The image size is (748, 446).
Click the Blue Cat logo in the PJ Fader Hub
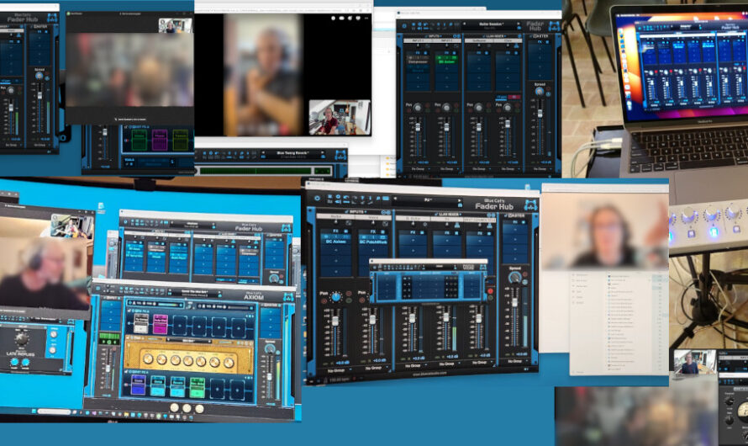click(531, 204)
